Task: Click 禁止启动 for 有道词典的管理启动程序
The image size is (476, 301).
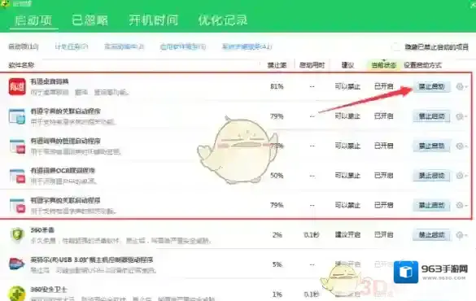Action: click(x=431, y=146)
